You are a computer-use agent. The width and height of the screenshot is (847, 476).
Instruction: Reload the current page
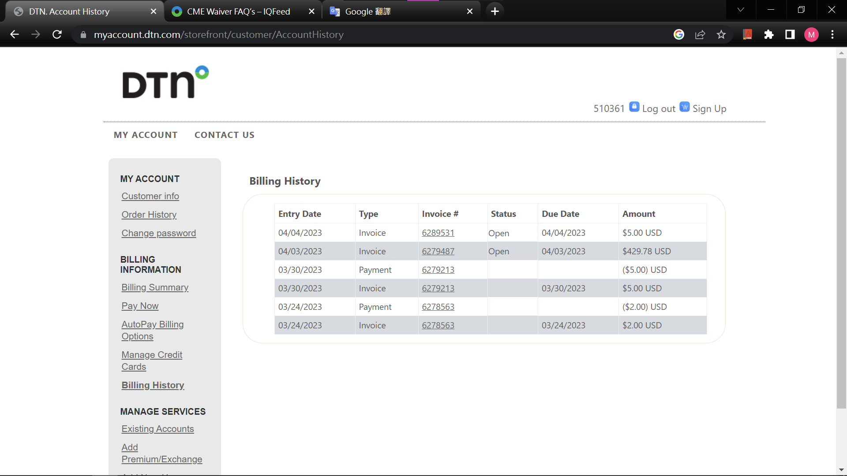click(57, 34)
